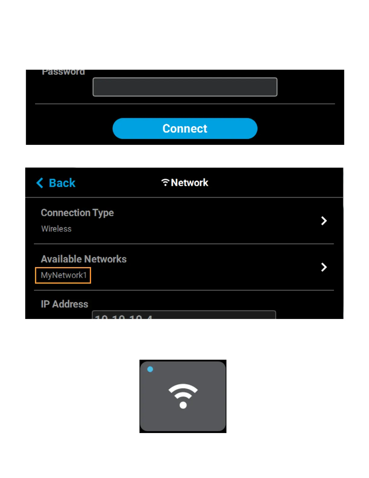Click the blue status dot on Wi-Fi tile

150,369
